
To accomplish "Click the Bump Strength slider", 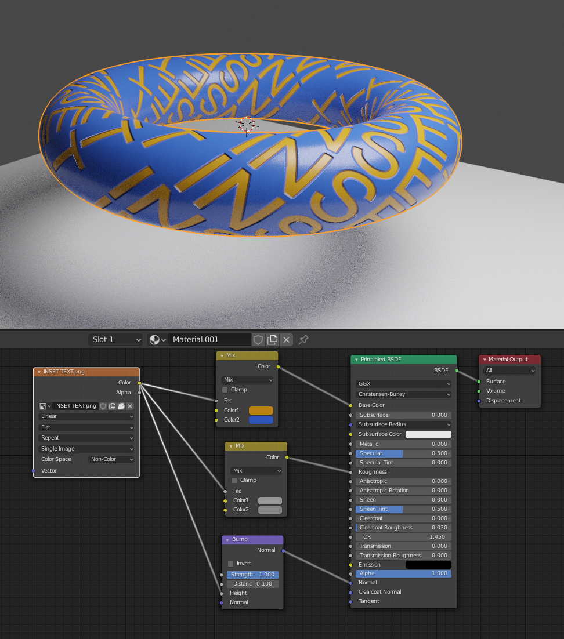I will [x=253, y=575].
